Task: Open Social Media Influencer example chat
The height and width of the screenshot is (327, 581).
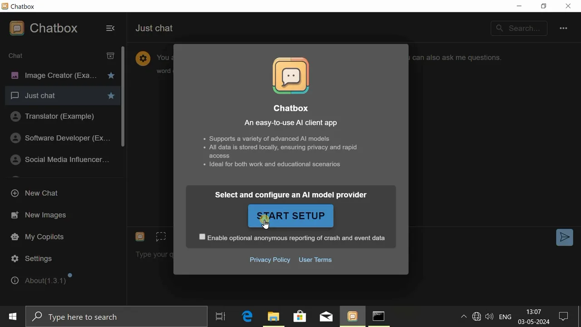Action: [63, 159]
